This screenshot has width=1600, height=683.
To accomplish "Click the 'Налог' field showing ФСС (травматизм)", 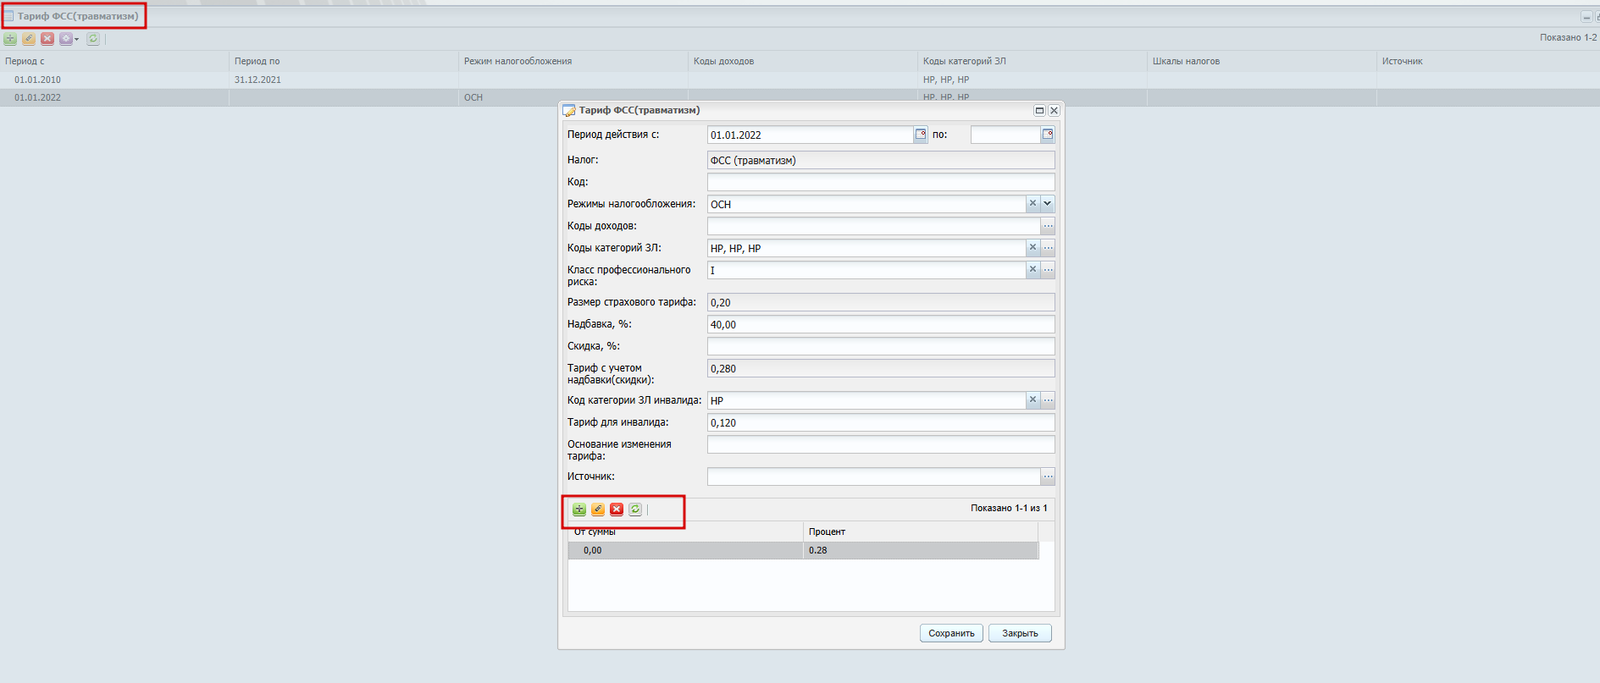I will pos(881,160).
